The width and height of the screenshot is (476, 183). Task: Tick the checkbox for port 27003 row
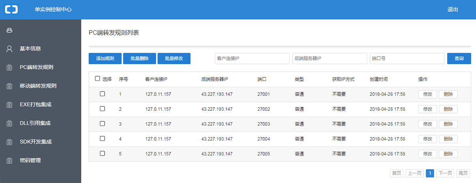tap(102, 124)
